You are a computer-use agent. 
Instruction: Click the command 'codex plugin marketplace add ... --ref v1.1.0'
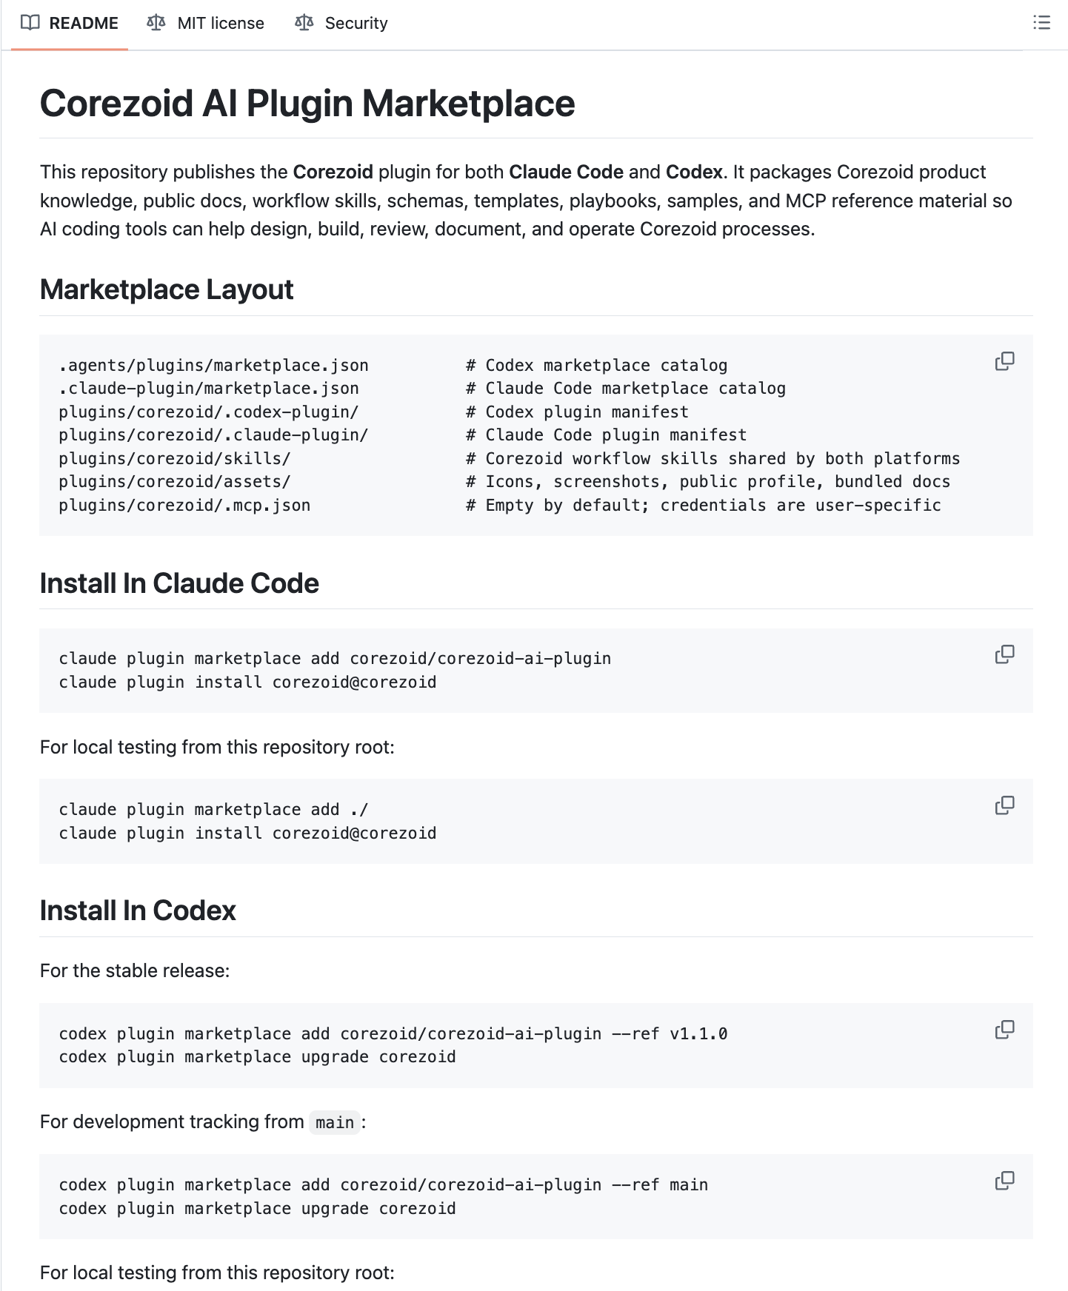click(393, 1033)
